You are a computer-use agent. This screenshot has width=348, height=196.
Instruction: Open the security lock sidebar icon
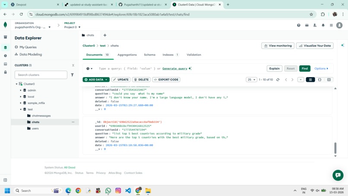tap(5, 72)
